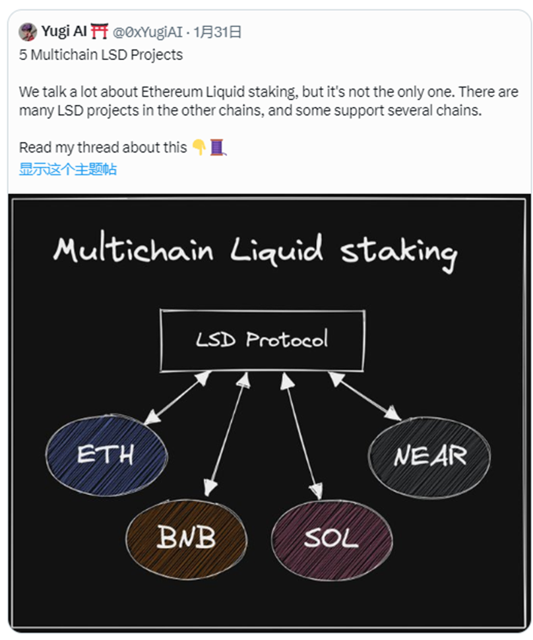This screenshot has height=640, width=533.
Task: Select the gray NEAR ellipse
Action: pyautogui.click(x=429, y=457)
